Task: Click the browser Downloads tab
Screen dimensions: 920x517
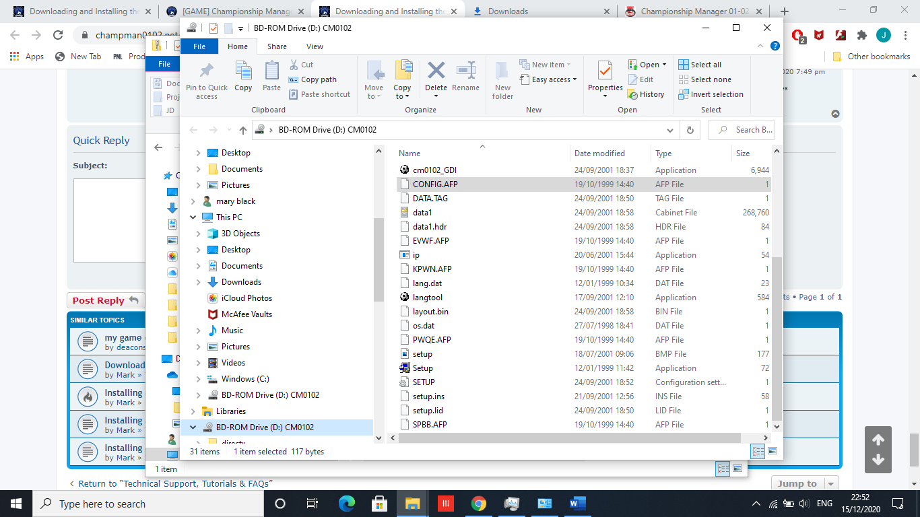Action: pos(508,11)
